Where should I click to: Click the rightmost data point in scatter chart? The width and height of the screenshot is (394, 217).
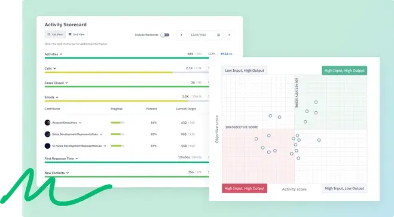(x=319, y=140)
